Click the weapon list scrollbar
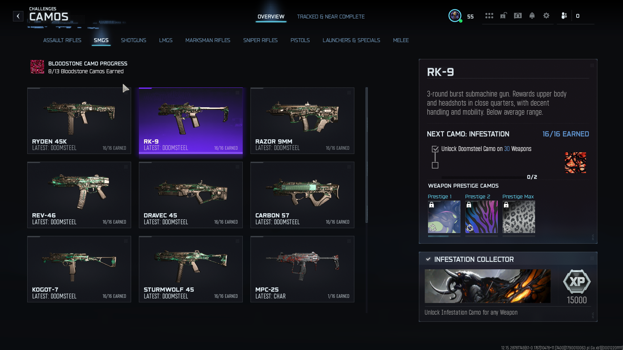The height and width of the screenshot is (350, 623). 367,155
